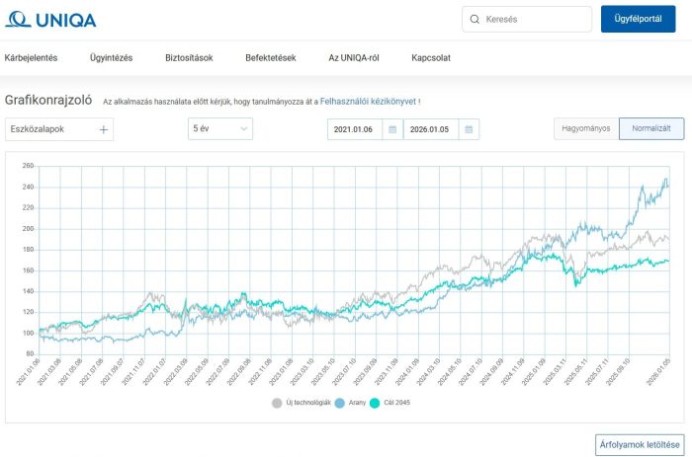Switch to Normalizált chart mode
The width and height of the screenshot is (692, 457).
pos(651,129)
